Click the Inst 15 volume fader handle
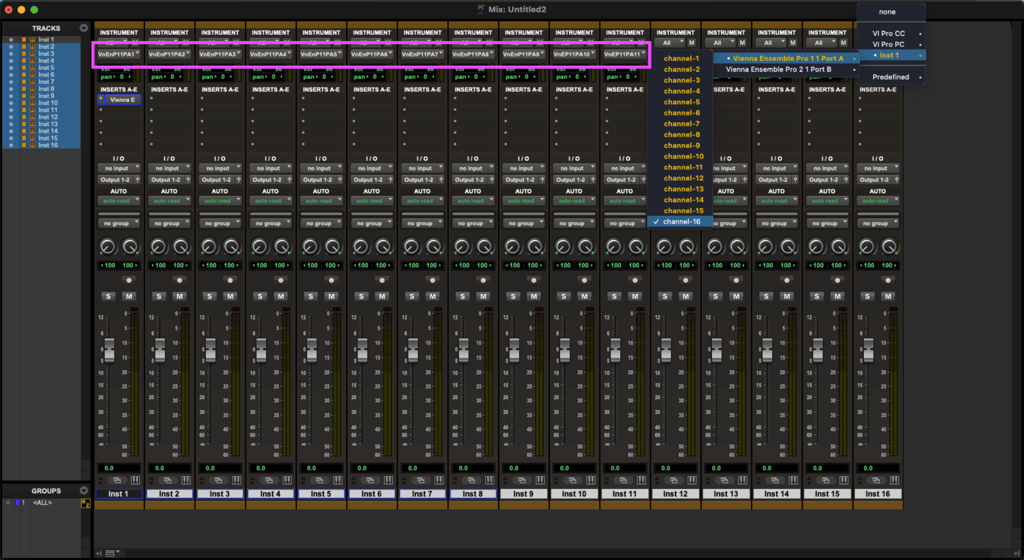 [818, 350]
